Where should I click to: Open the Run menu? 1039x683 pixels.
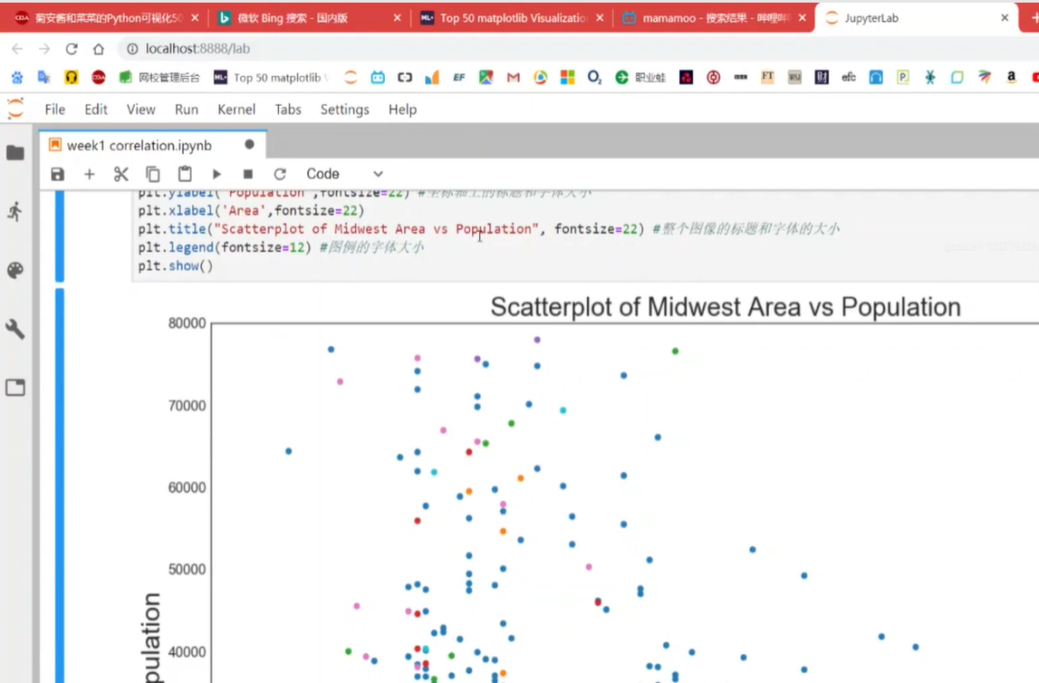[187, 110]
